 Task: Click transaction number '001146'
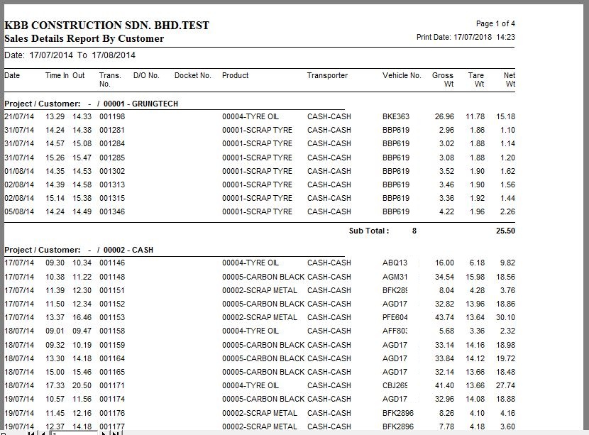pos(112,263)
